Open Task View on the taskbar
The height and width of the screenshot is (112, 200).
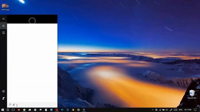point(13,110)
